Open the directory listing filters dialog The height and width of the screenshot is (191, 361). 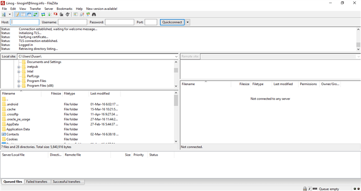tap(76, 14)
